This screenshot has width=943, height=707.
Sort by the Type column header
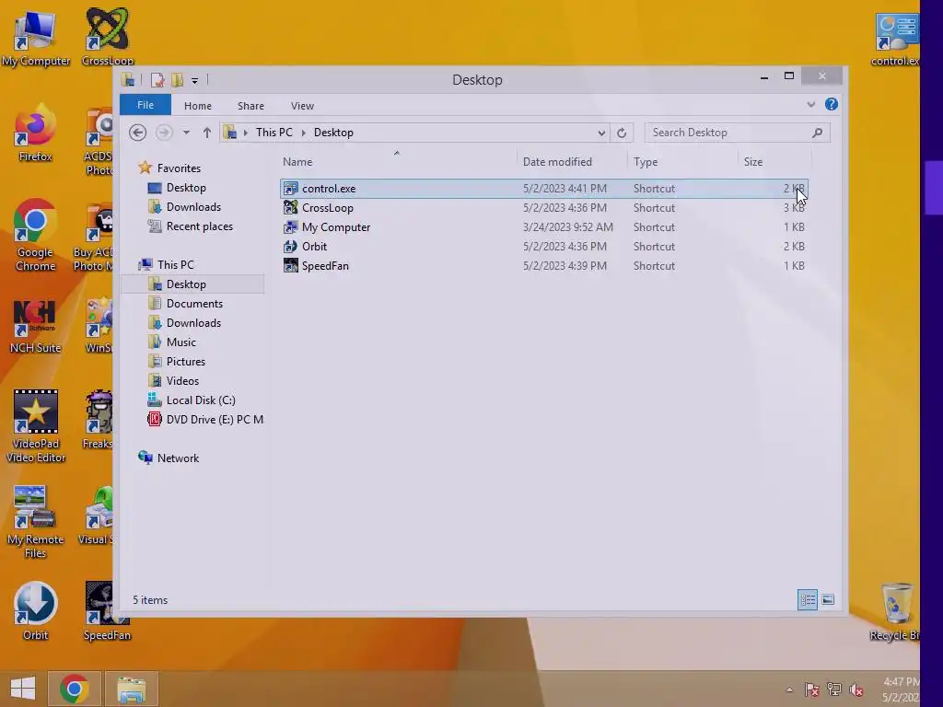coord(682,162)
